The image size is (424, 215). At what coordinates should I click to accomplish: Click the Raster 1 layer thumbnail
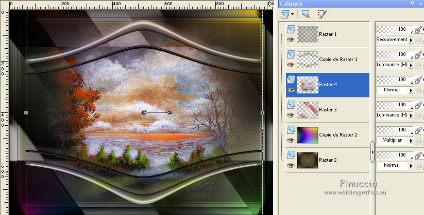tap(308, 34)
